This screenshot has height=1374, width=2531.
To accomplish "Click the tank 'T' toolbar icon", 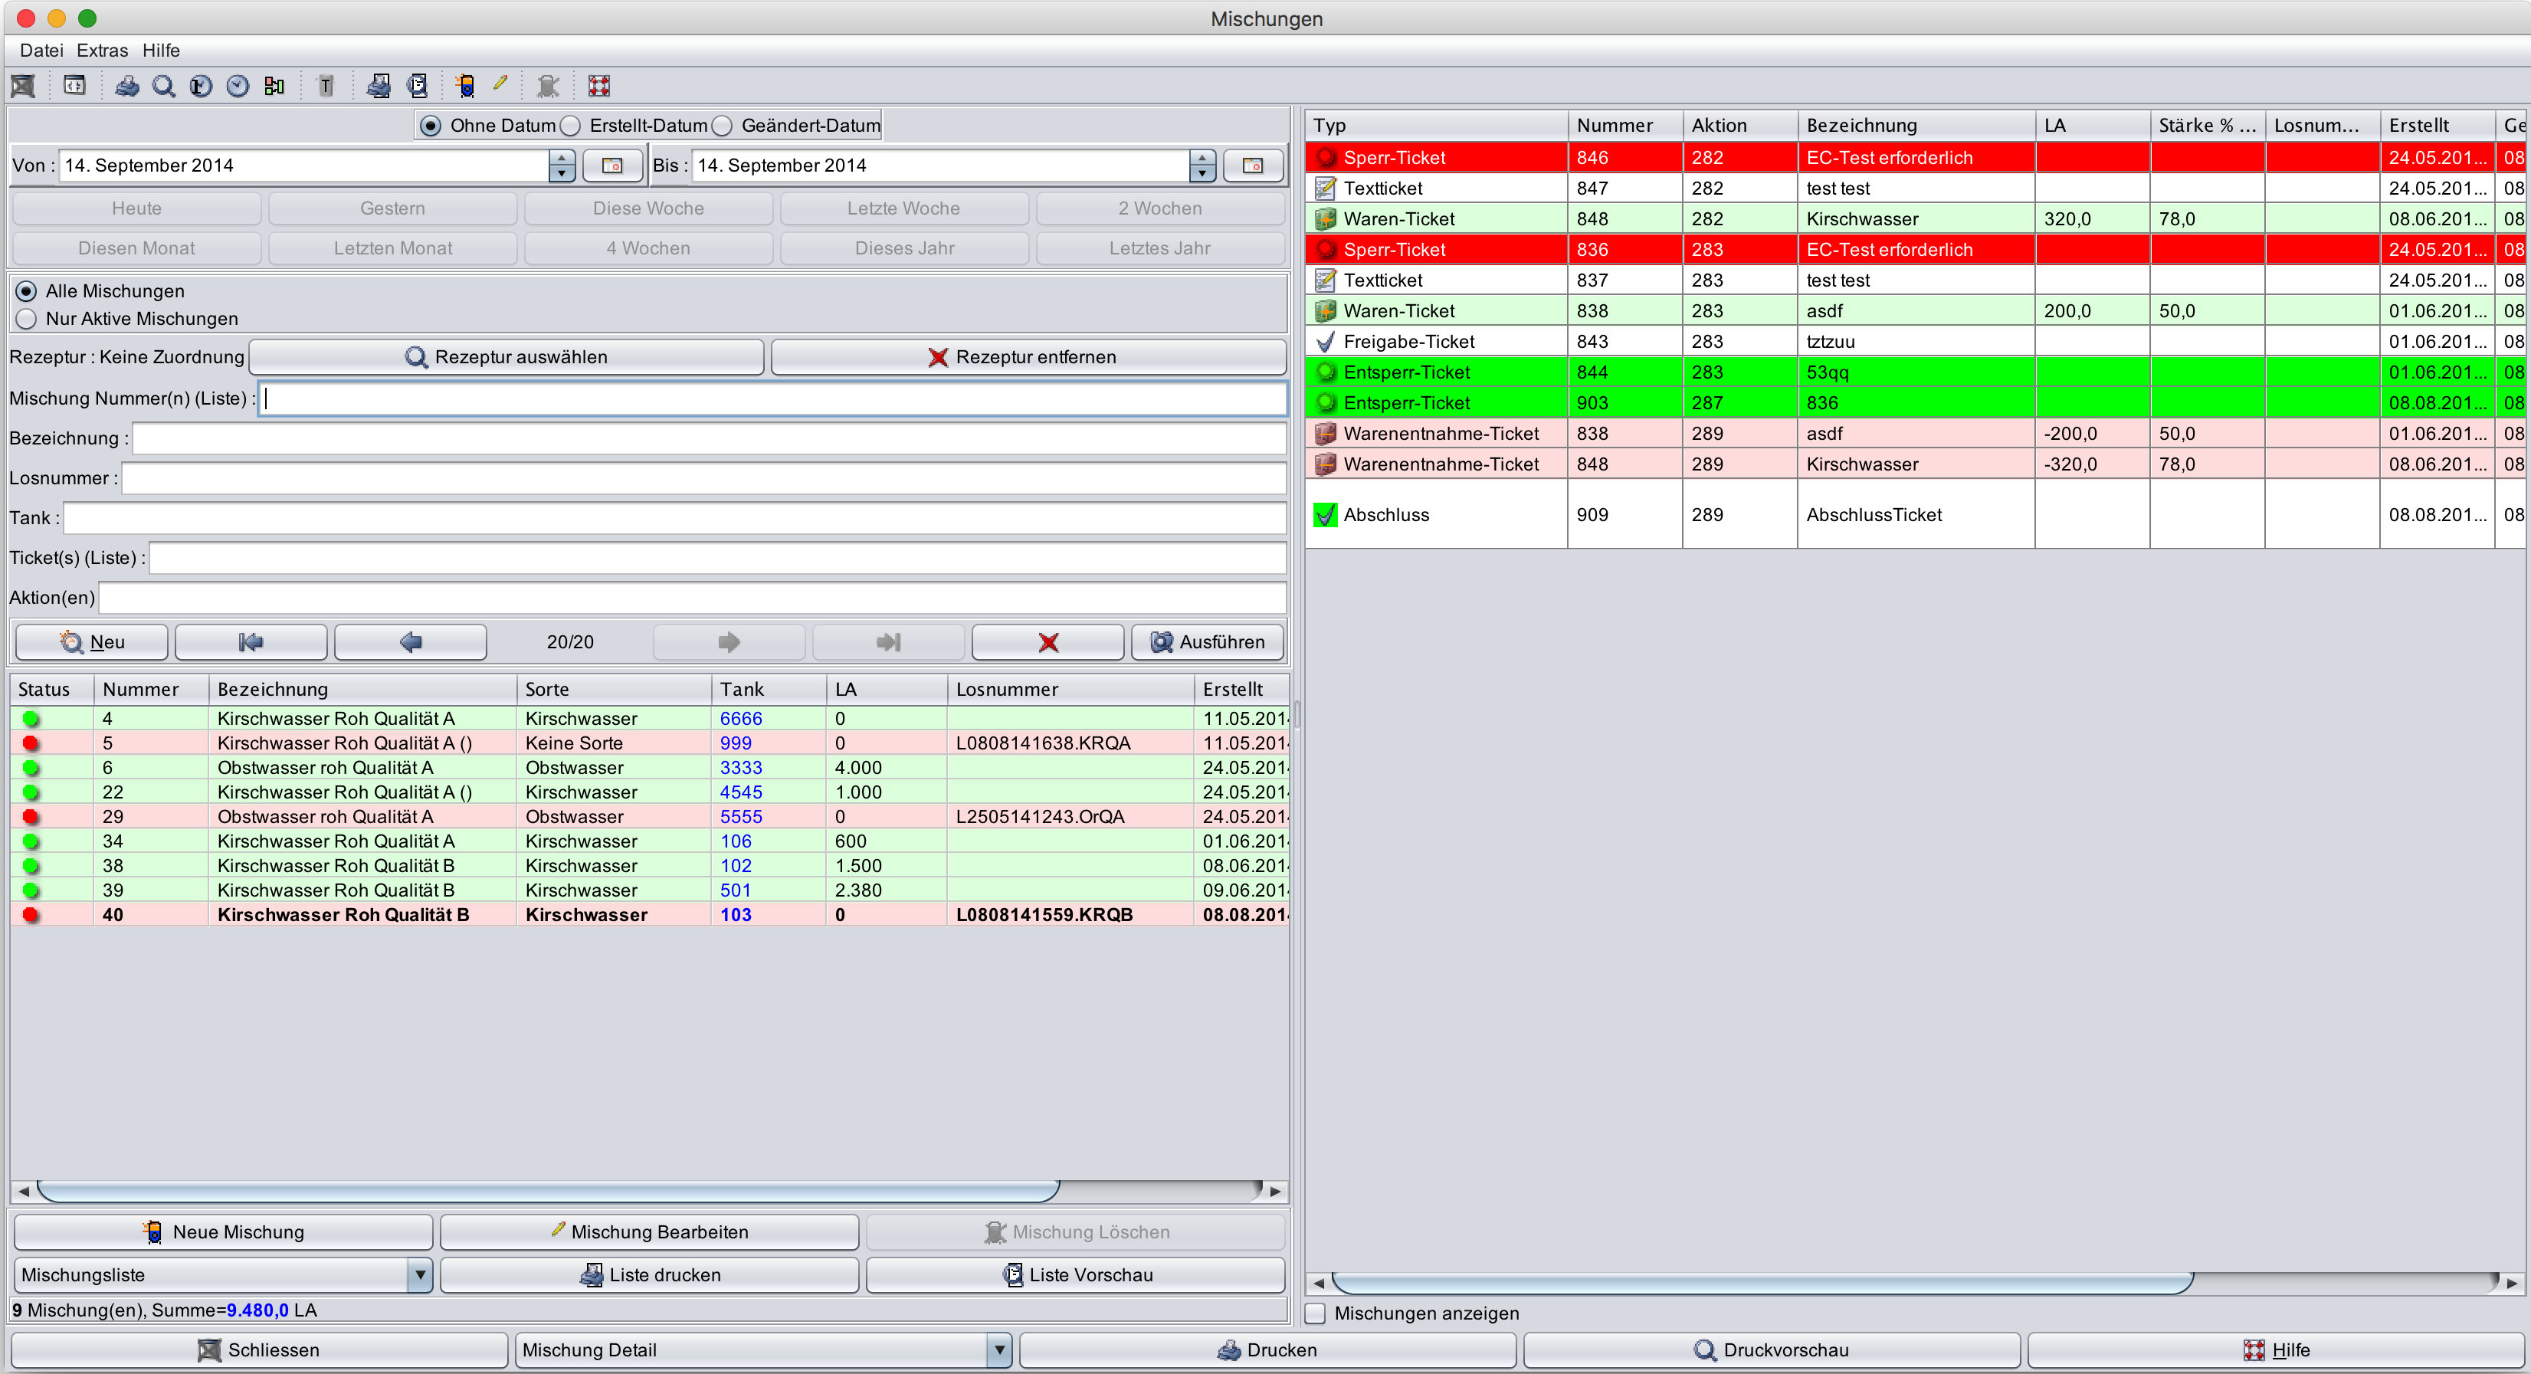I will click(x=325, y=87).
